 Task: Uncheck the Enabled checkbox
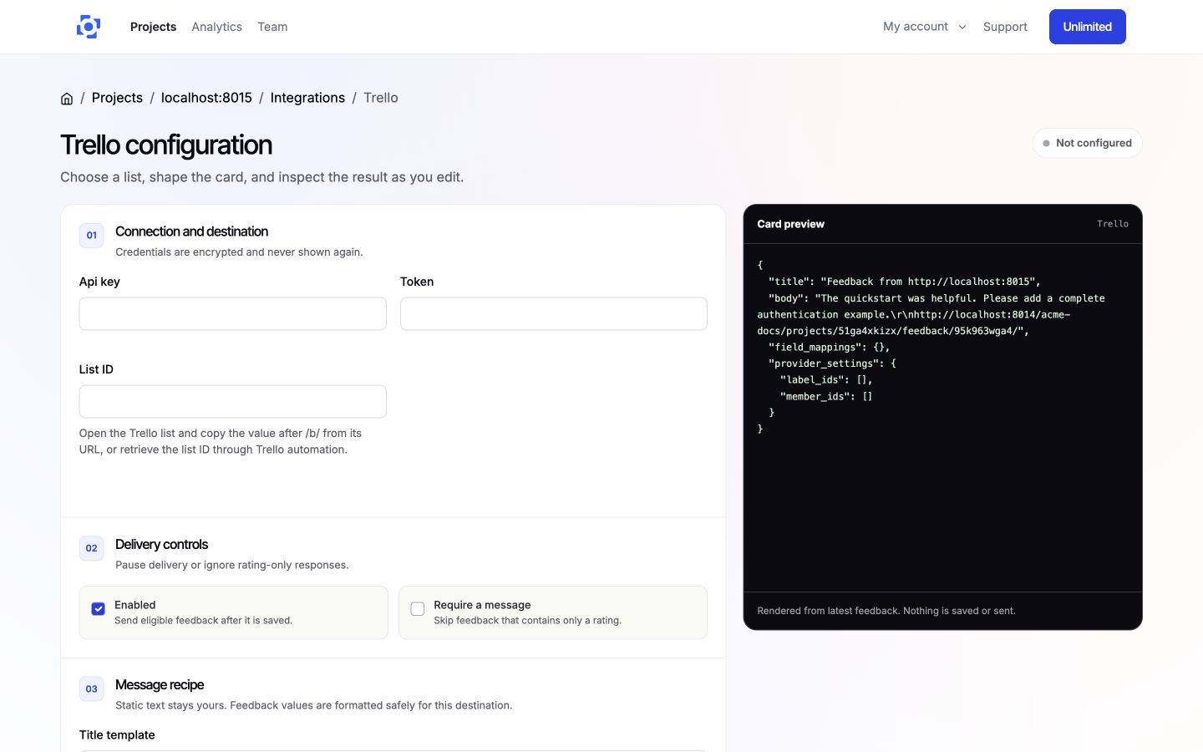(98, 609)
